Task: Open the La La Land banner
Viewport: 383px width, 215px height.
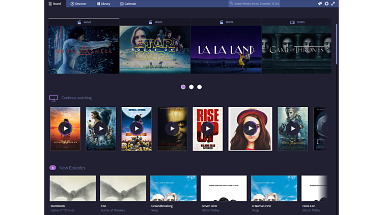Action: click(x=226, y=50)
